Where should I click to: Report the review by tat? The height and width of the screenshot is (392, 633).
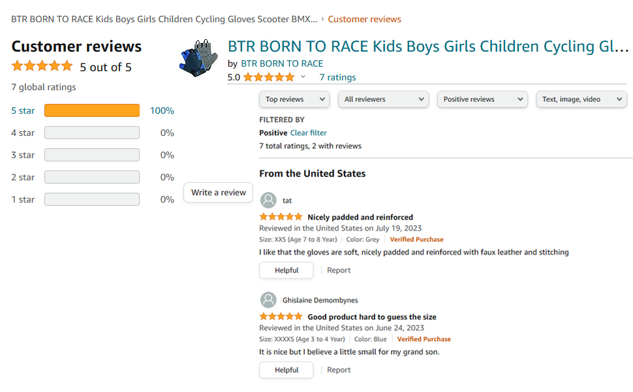[339, 270]
